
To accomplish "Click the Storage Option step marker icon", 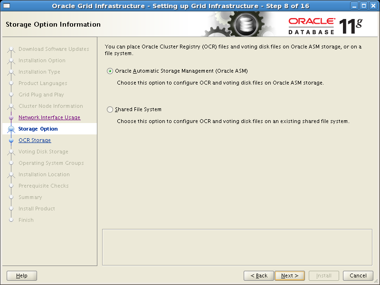I will click(x=11, y=129).
